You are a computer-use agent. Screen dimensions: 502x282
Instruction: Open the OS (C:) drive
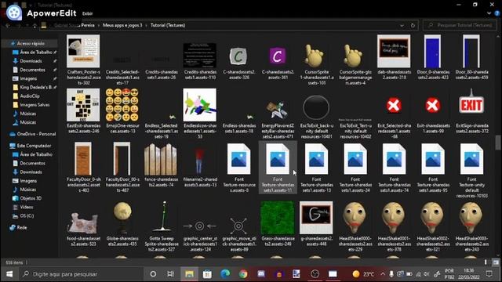27,216
